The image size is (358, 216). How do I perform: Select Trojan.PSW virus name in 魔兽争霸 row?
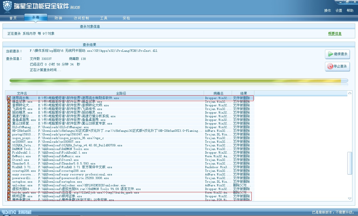tap(218, 200)
